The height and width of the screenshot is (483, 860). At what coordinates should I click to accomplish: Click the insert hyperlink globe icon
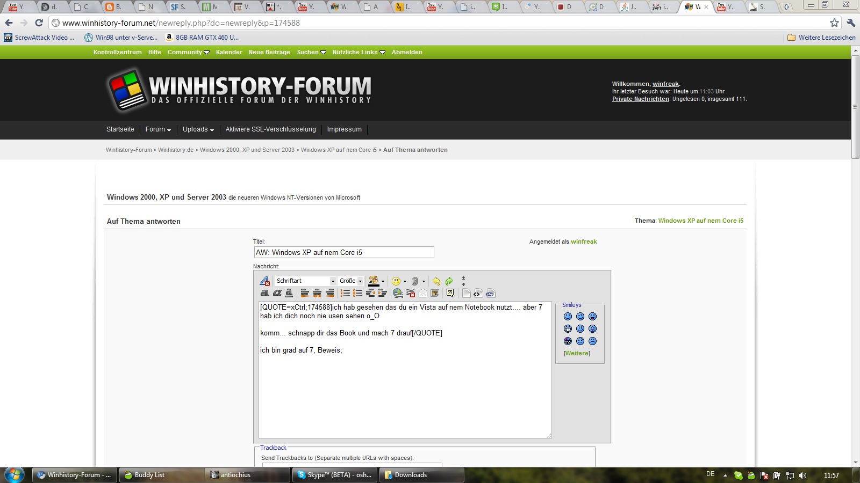point(397,293)
